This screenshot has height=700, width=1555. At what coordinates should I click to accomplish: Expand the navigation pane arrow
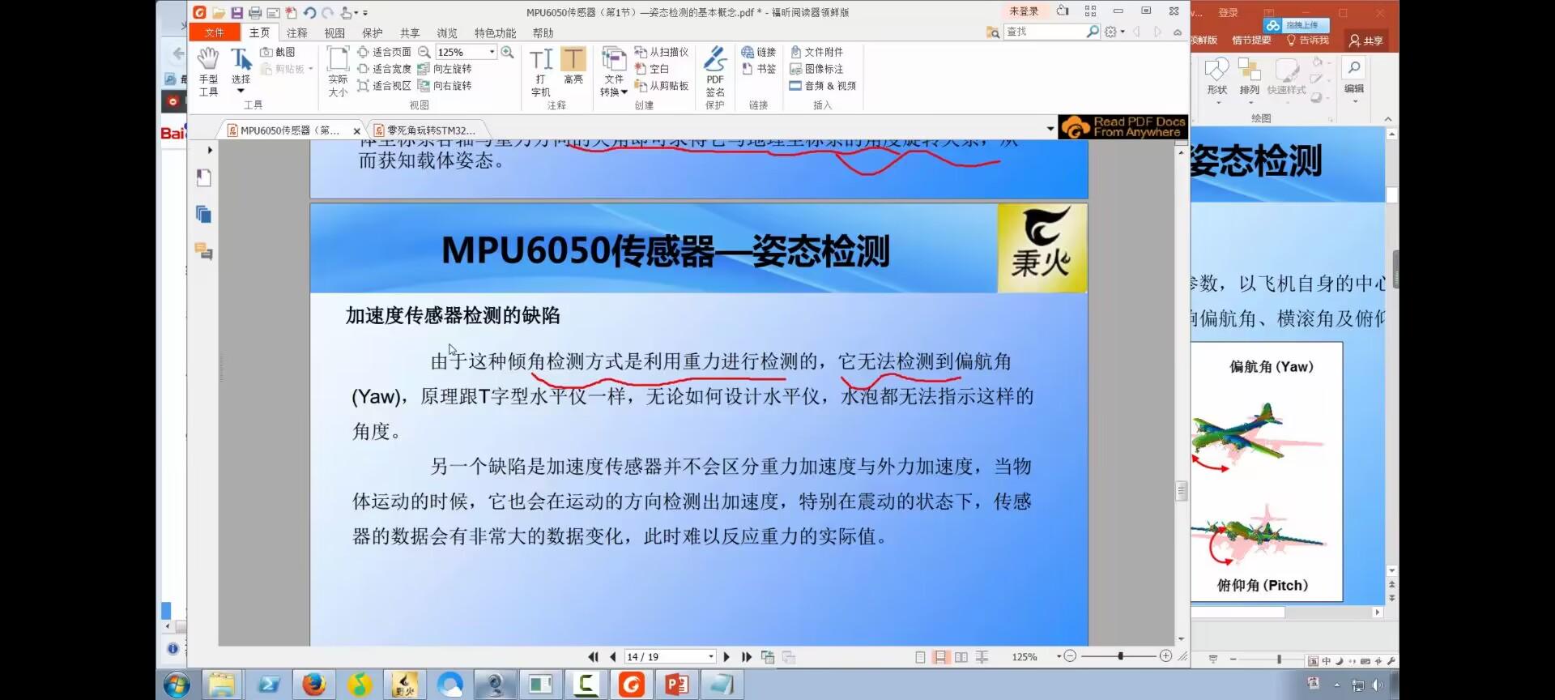tap(210, 150)
